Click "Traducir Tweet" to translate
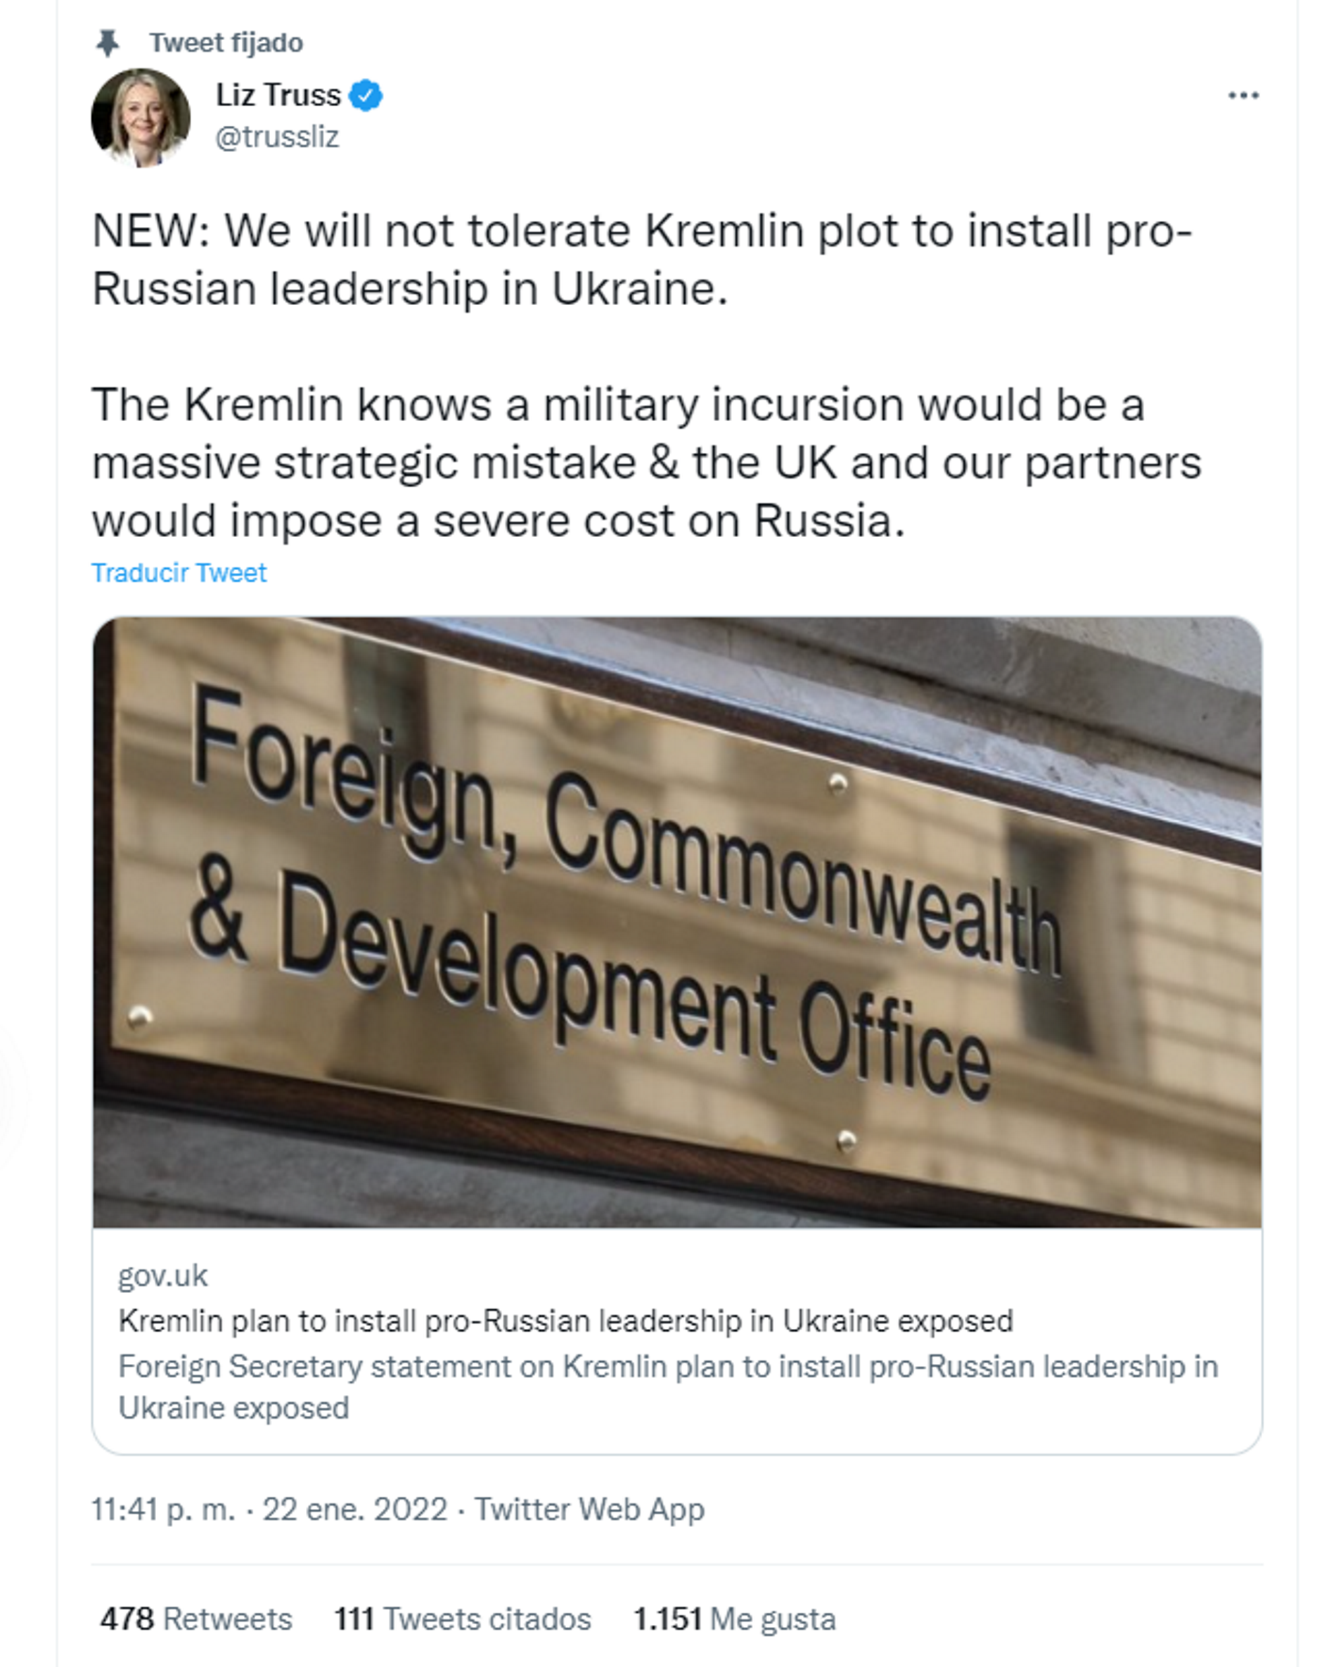The width and height of the screenshot is (1336, 1667). point(179,573)
